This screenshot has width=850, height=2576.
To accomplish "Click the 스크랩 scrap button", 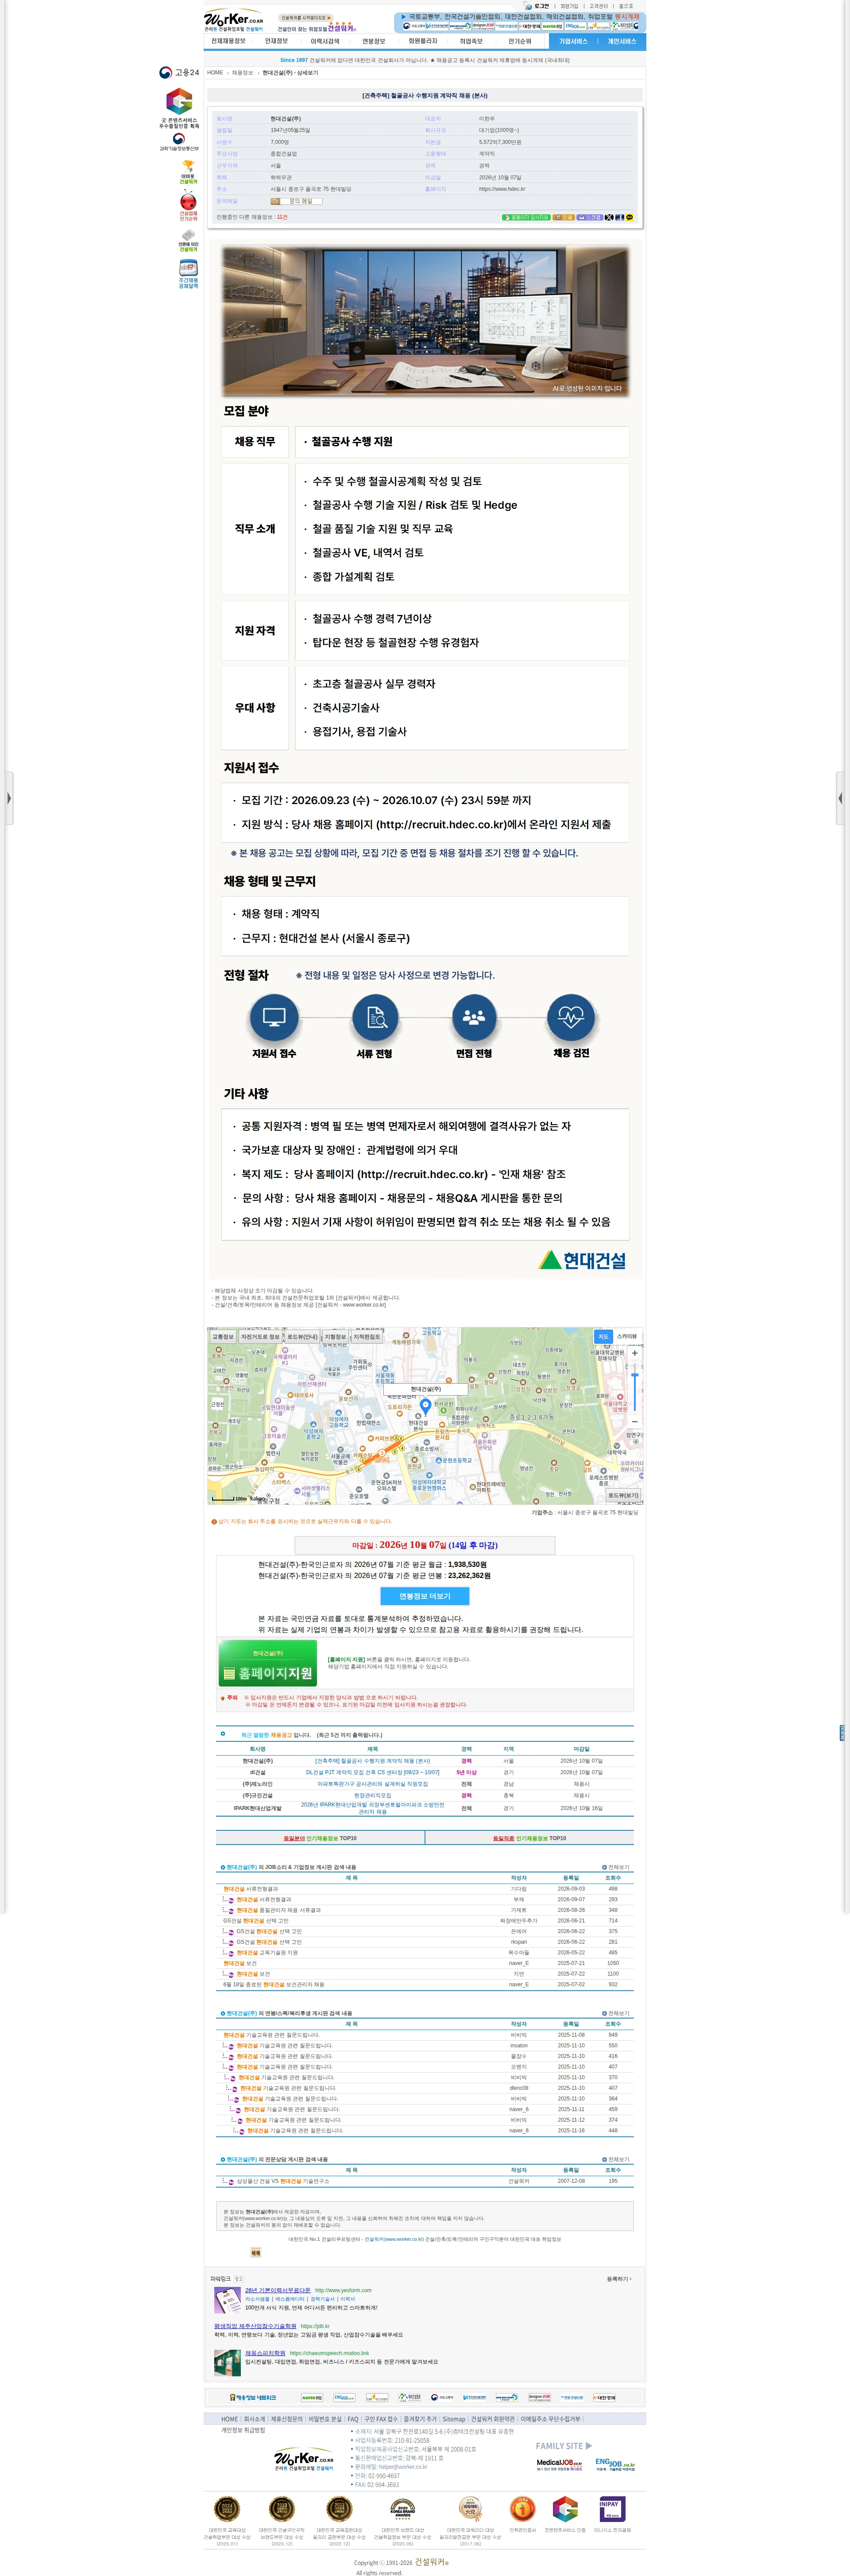I will [590, 217].
